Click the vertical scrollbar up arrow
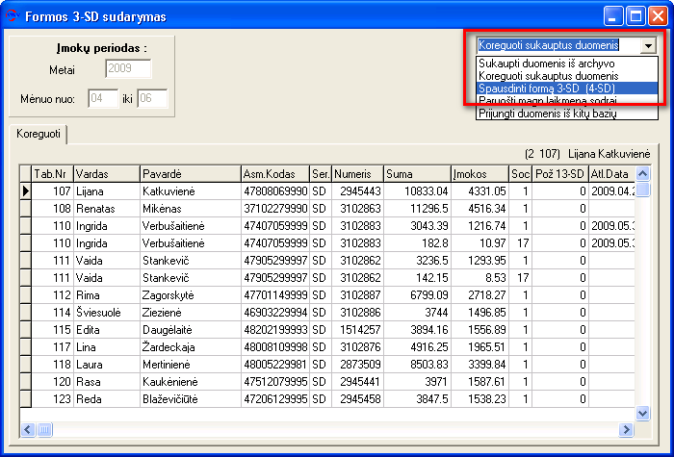674x457 pixels. [642, 174]
